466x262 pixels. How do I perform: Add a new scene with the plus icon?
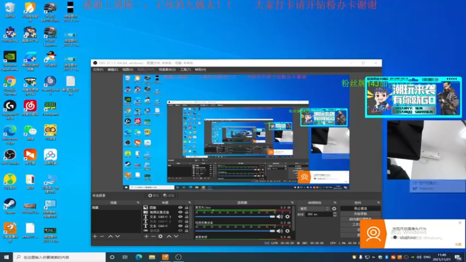[x=95, y=236]
